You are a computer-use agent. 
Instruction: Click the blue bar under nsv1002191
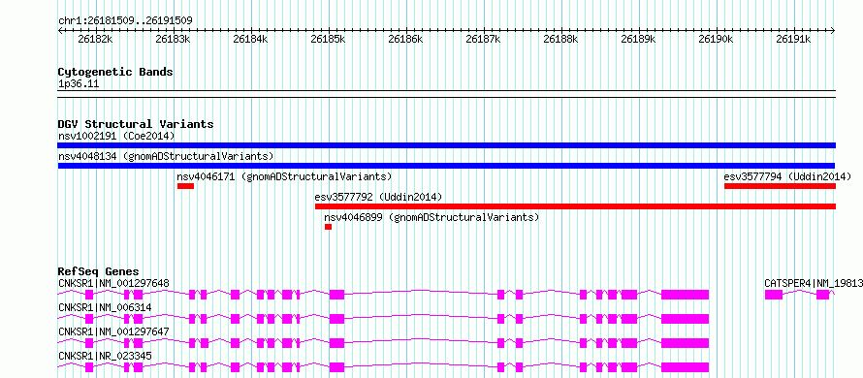[446, 145]
